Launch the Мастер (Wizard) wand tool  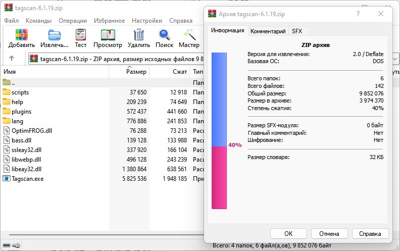(x=189, y=35)
